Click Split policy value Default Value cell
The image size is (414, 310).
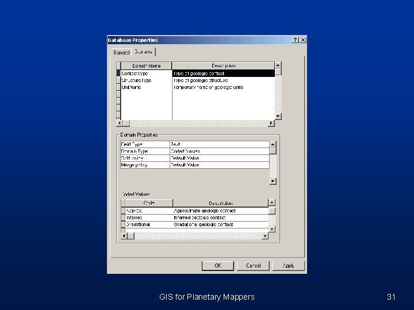220,158
